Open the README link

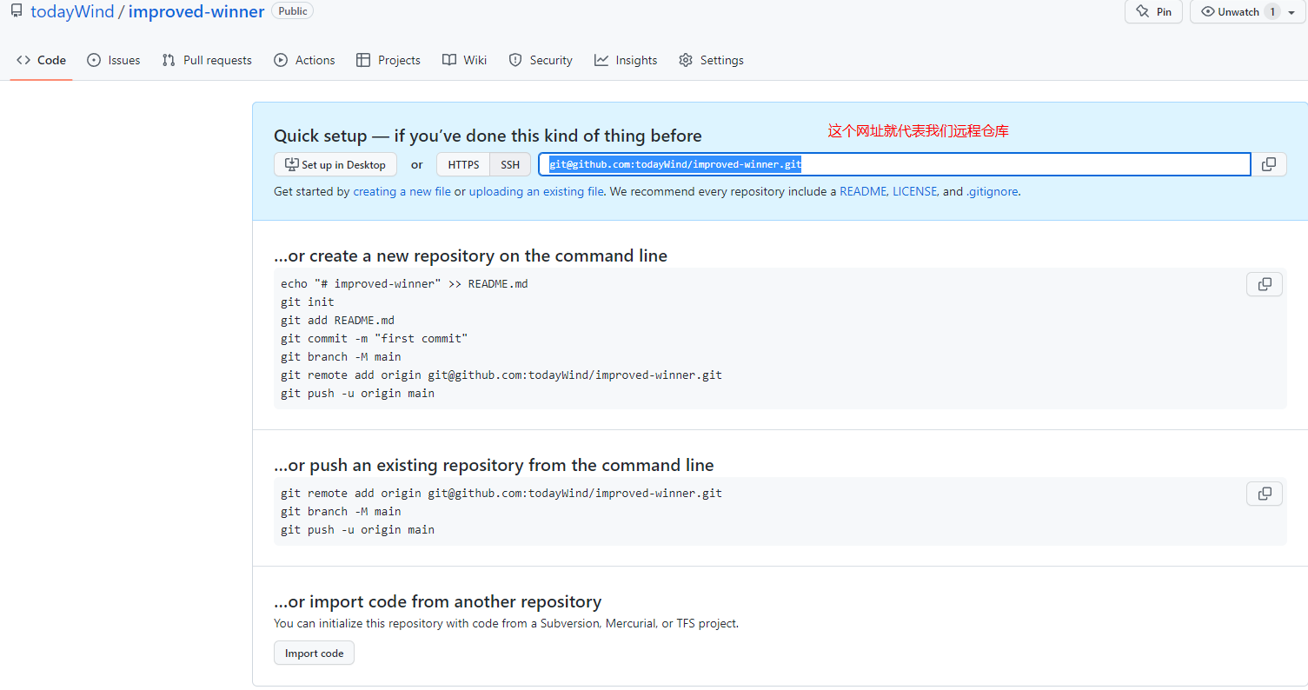[x=862, y=191]
